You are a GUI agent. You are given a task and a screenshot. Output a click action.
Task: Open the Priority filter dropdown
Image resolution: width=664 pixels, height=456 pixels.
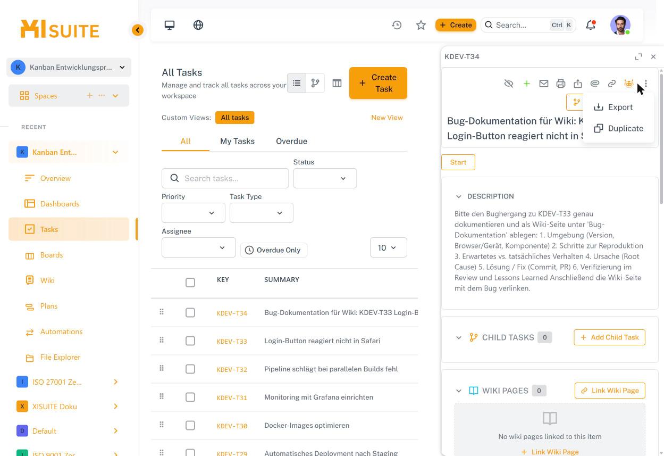(193, 213)
